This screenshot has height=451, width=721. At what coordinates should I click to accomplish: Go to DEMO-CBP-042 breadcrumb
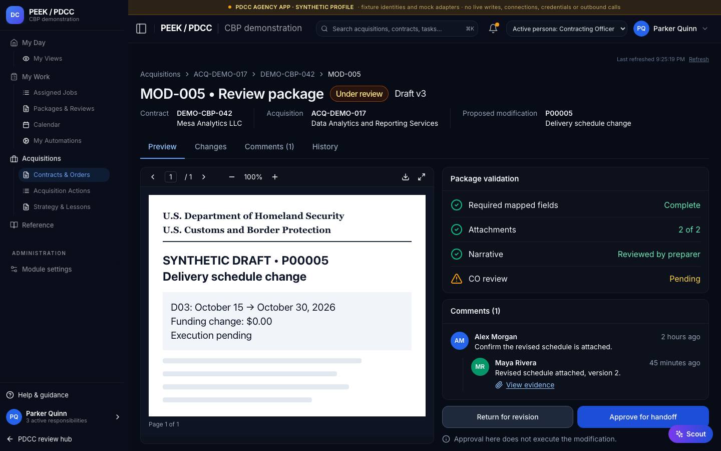click(287, 74)
